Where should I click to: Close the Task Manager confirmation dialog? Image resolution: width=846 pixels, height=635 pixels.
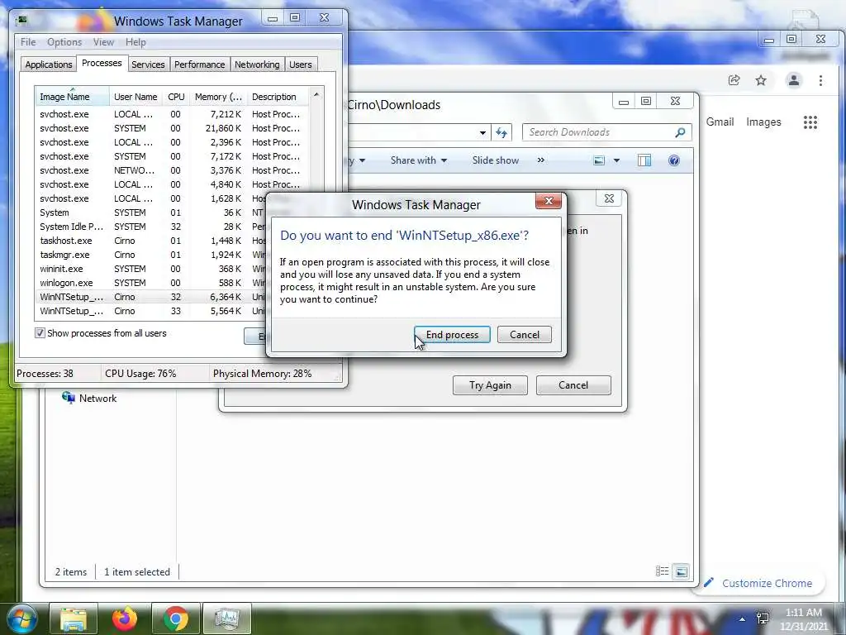coord(549,201)
